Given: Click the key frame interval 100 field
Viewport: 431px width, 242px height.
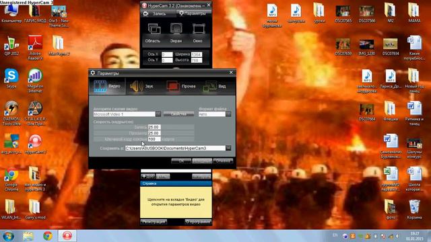Looking at the screenshot, I should click(x=154, y=139).
